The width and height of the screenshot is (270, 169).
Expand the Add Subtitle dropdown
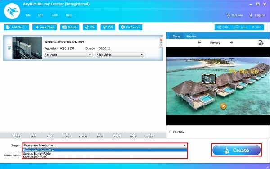120,55
